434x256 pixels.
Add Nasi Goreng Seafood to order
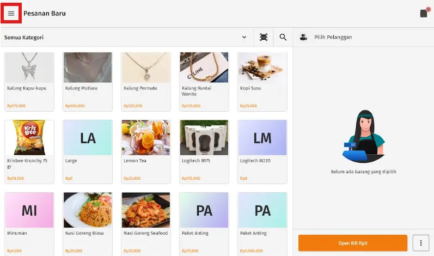[146, 223]
